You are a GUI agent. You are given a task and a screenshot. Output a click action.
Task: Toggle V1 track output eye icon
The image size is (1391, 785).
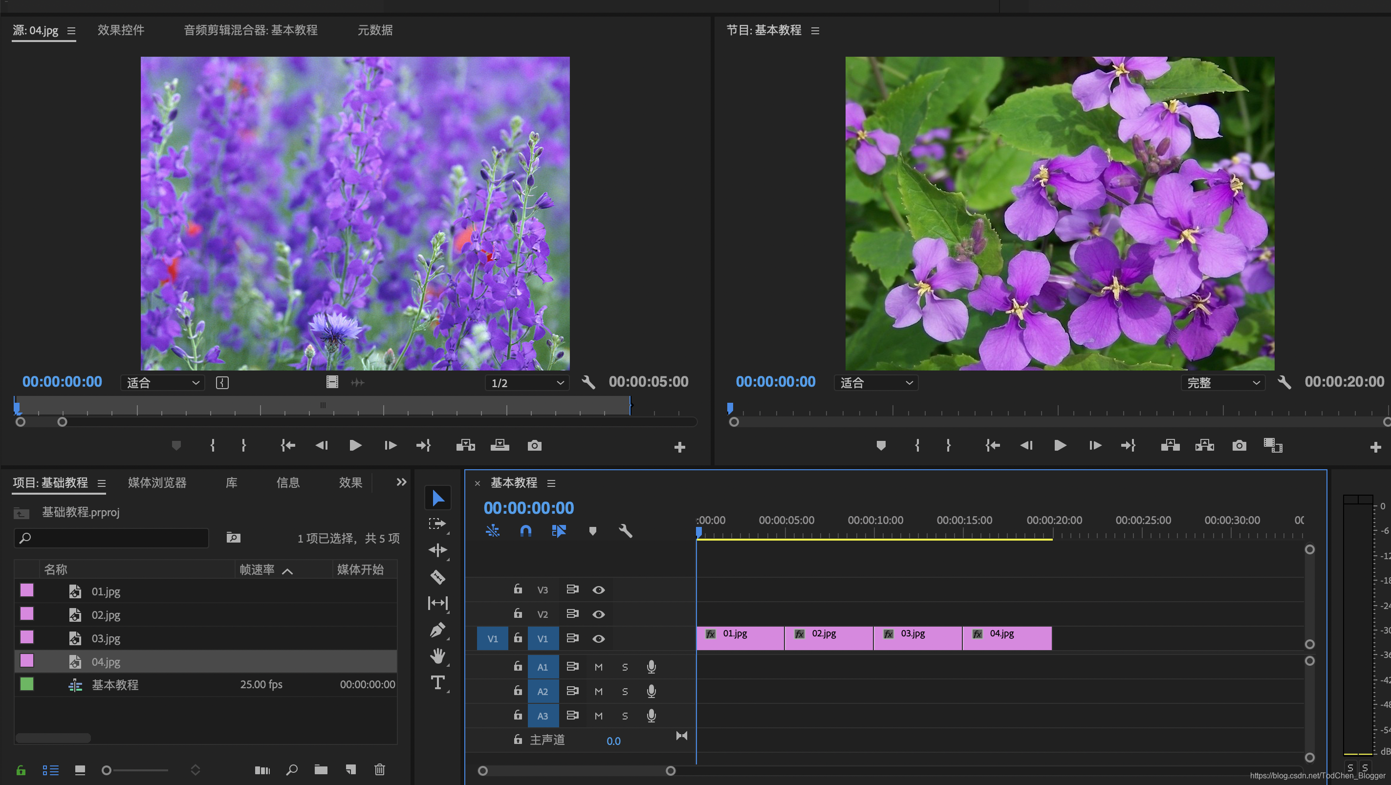(x=598, y=639)
